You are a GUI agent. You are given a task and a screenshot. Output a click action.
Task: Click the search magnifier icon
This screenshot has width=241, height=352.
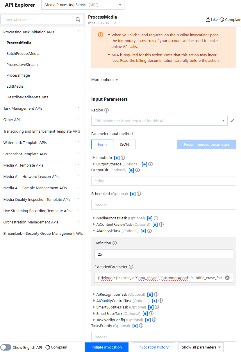point(78,20)
